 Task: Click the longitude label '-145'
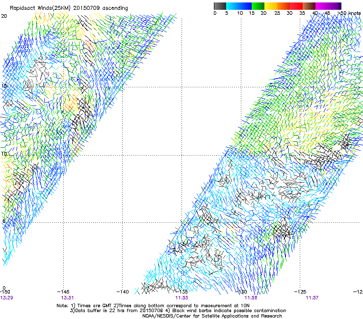(x=63, y=292)
